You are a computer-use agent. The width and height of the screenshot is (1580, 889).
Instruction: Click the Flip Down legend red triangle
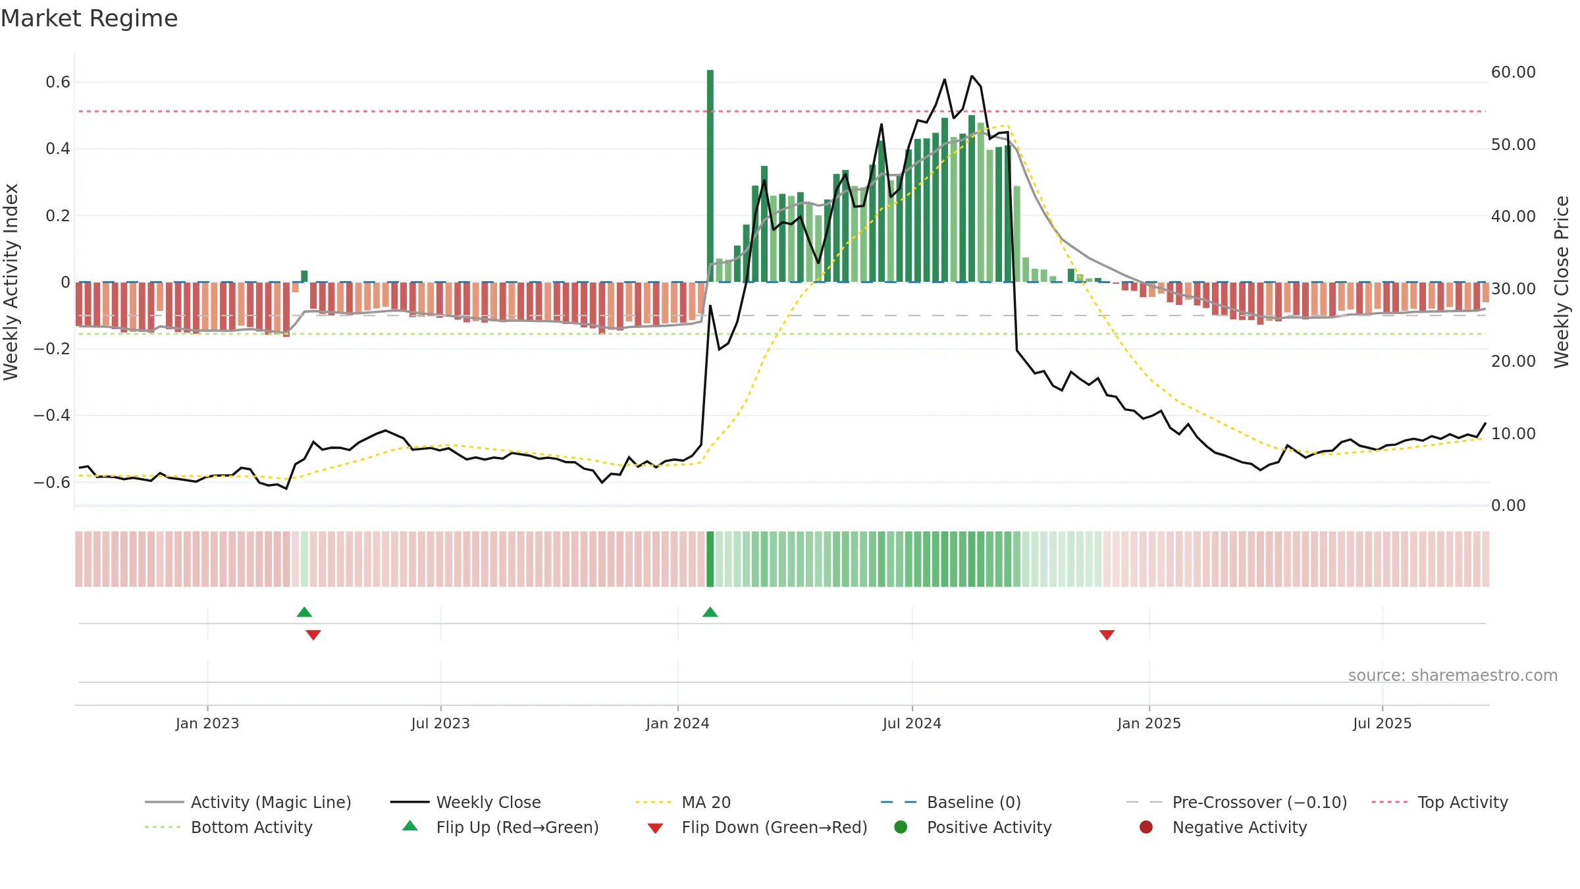[655, 828]
